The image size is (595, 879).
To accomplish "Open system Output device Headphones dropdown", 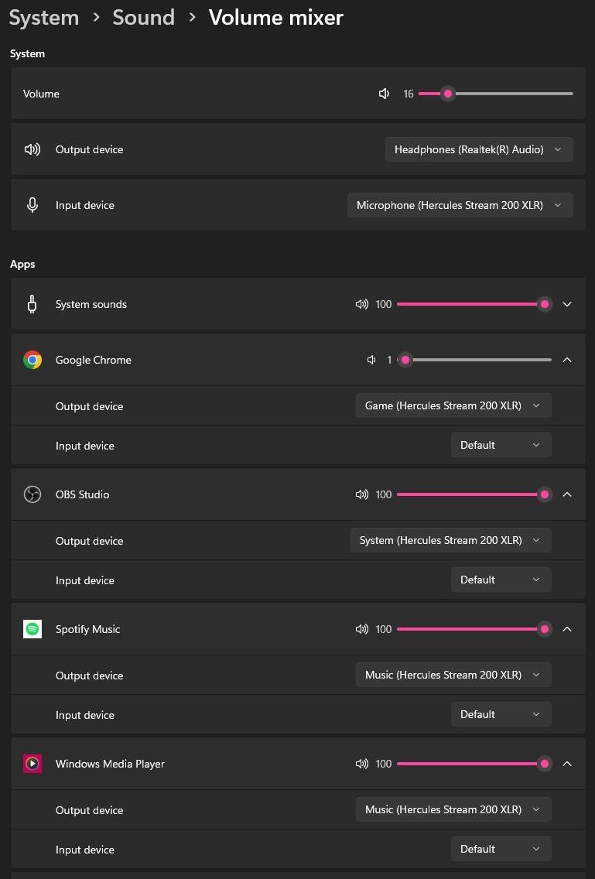I will 479,149.
